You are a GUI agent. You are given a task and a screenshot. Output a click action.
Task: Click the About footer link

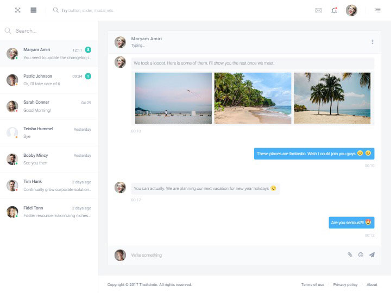371,284
